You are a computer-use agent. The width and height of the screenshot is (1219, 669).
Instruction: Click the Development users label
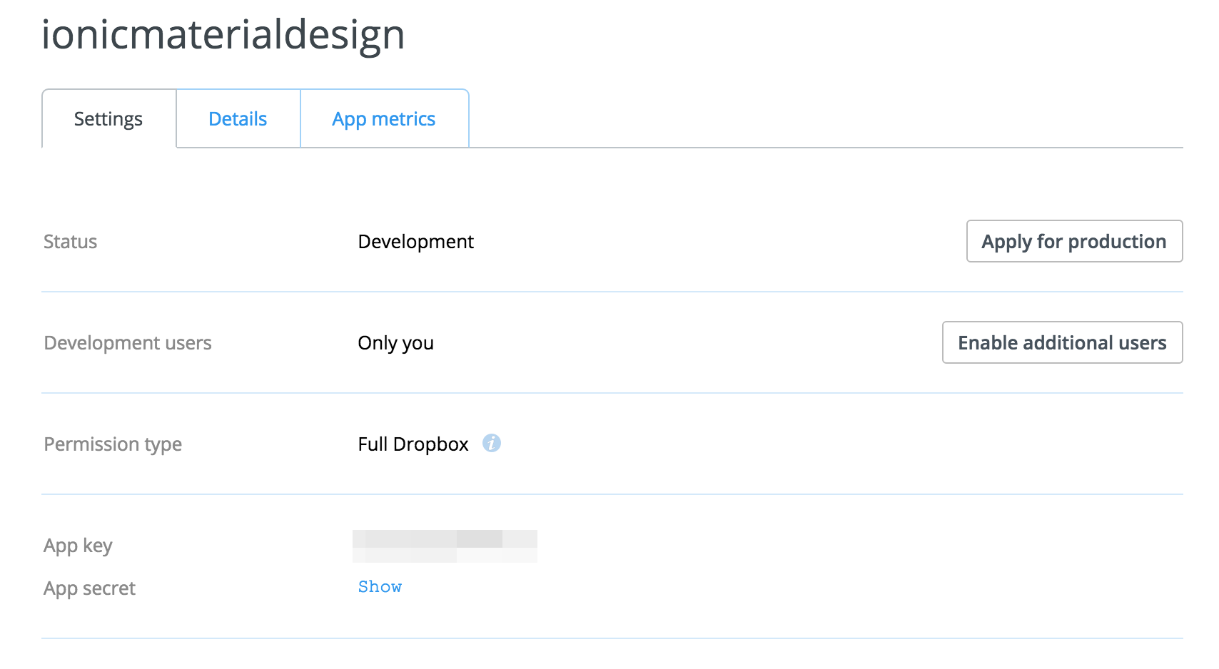coord(128,343)
